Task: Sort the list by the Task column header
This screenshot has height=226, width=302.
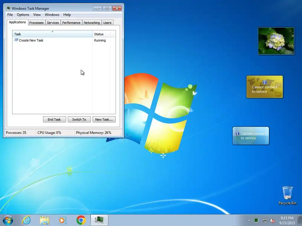Action: click(52, 34)
